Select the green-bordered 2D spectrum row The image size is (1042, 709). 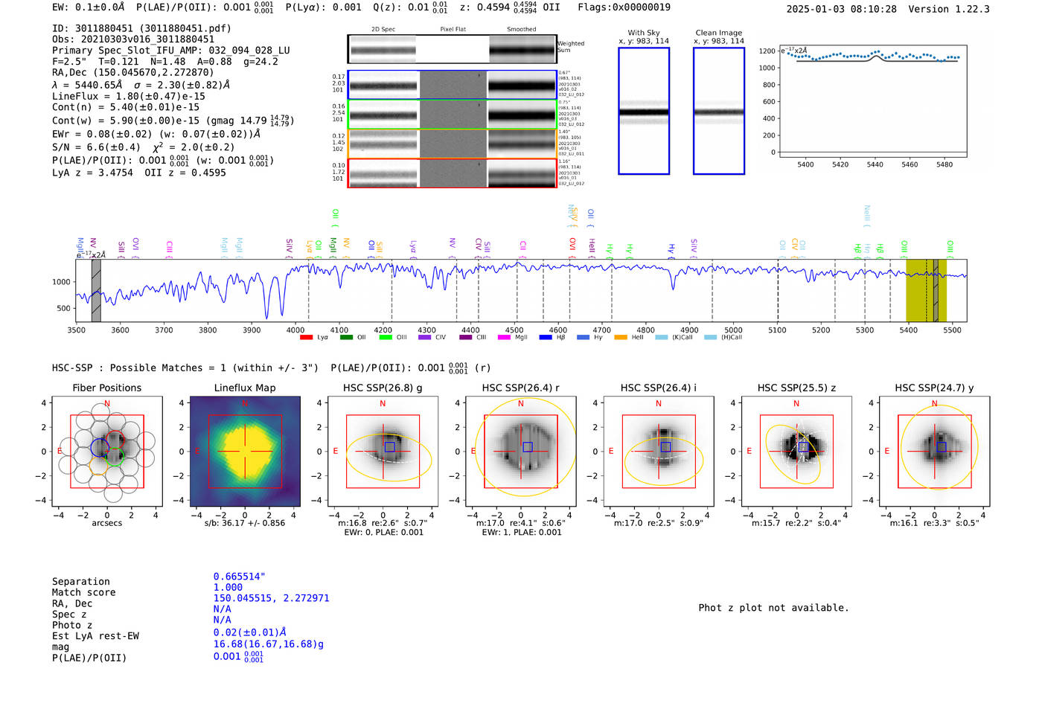pyautogui.click(x=453, y=115)
